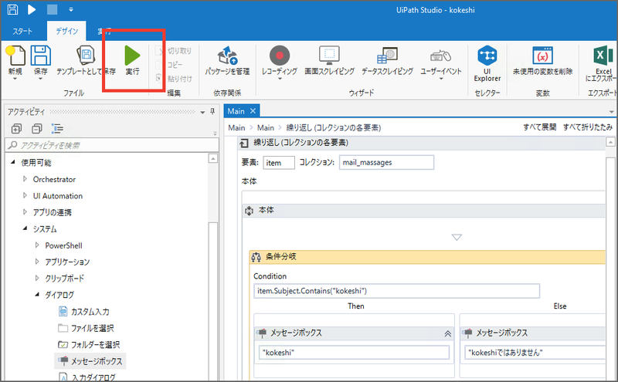
Task: Click the "kokeshiではありません" text field
Action: (535, 353)
